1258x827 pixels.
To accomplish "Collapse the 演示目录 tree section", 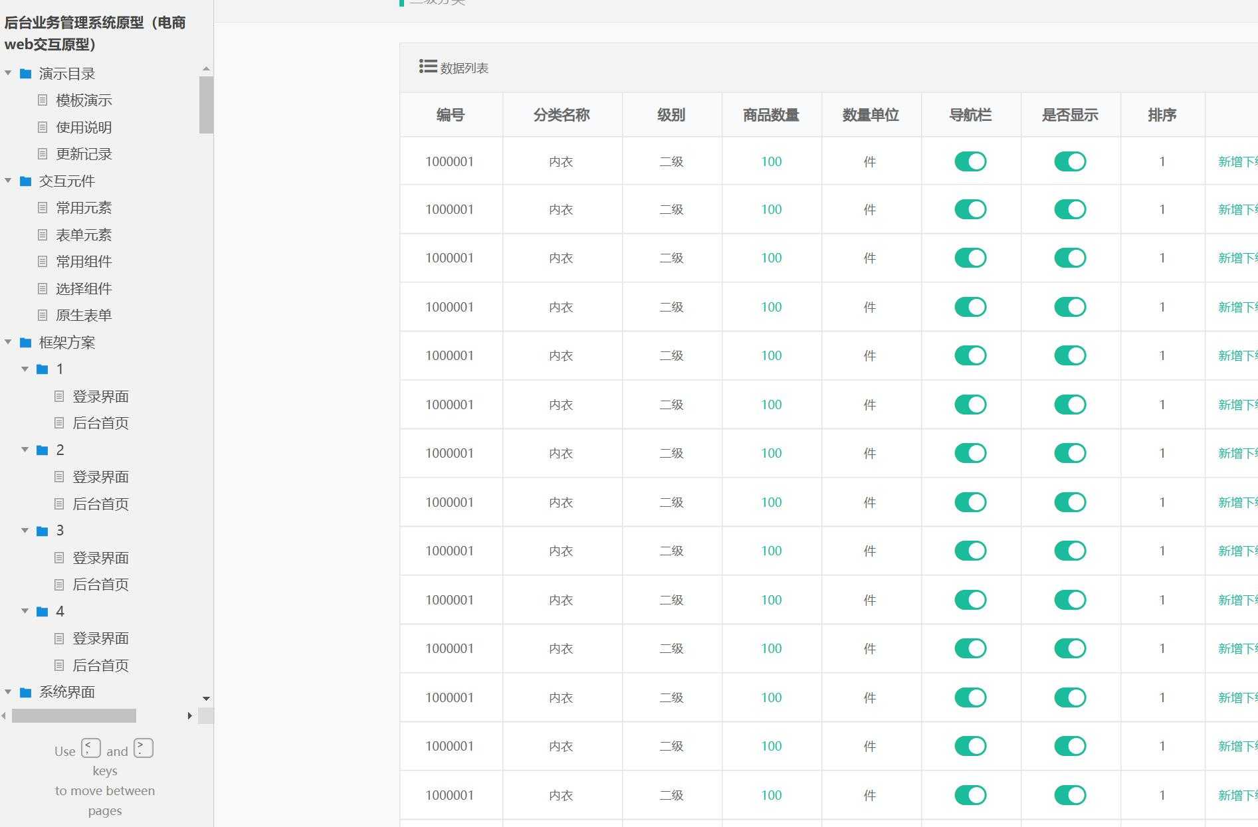I will point(8,73).
